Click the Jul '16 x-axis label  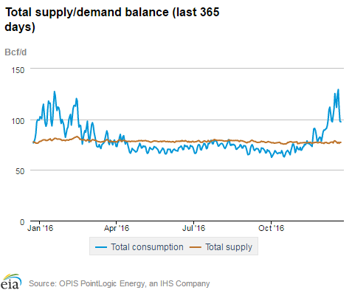pos(193,228)
